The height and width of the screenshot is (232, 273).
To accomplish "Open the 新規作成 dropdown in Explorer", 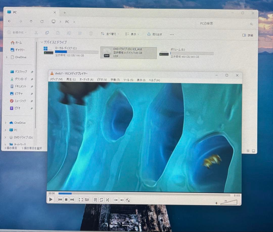I will pos(17,33).
